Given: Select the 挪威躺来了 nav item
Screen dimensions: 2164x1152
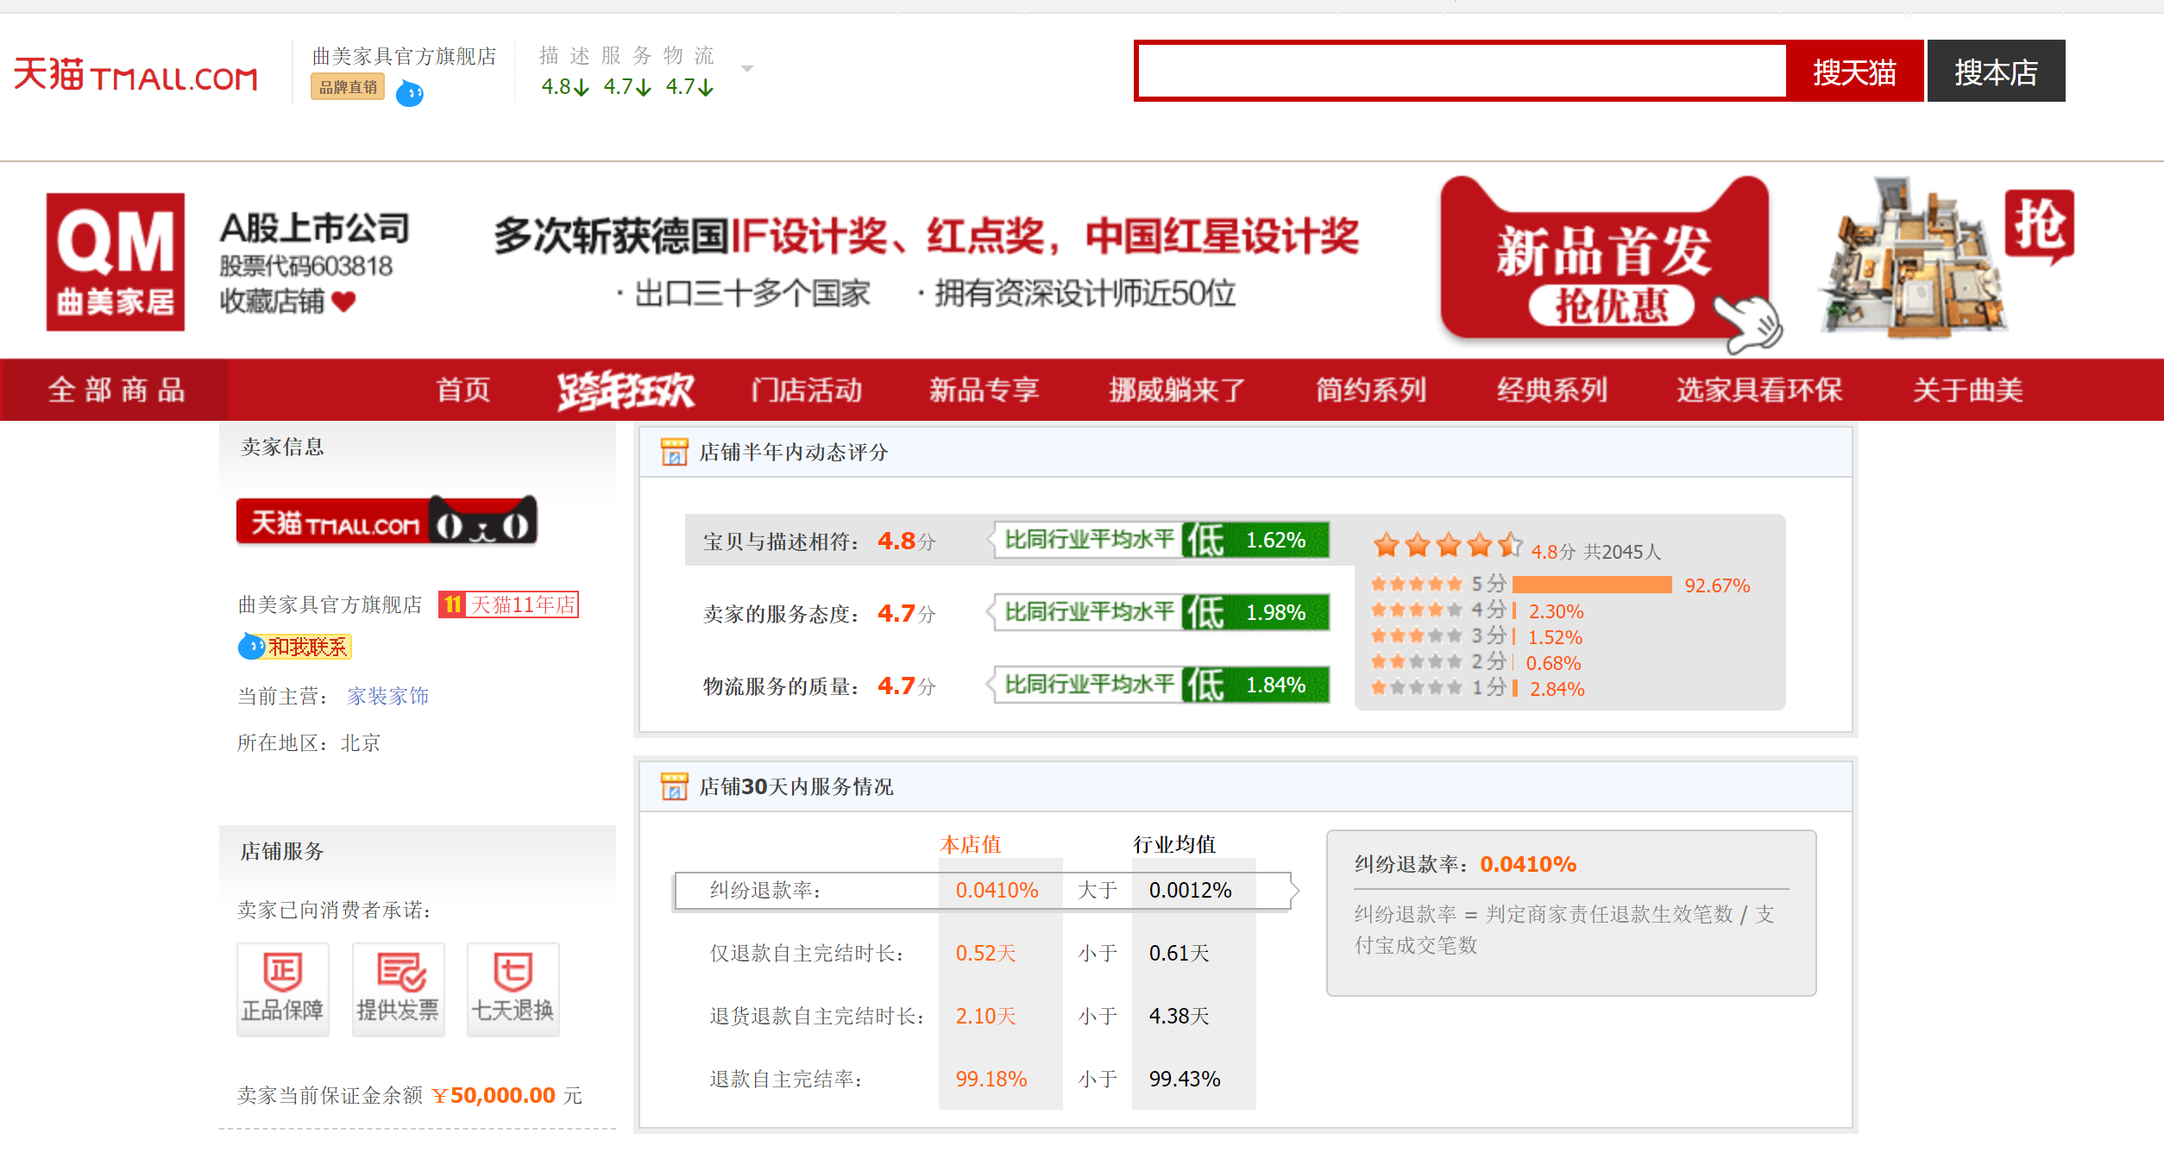Looking at the screenshot, I should pos(1177,390).
